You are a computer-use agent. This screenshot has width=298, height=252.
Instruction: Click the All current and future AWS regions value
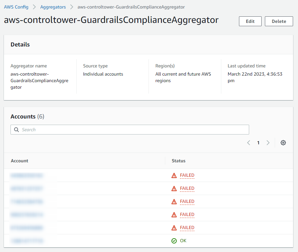click(x=183, y=77)
